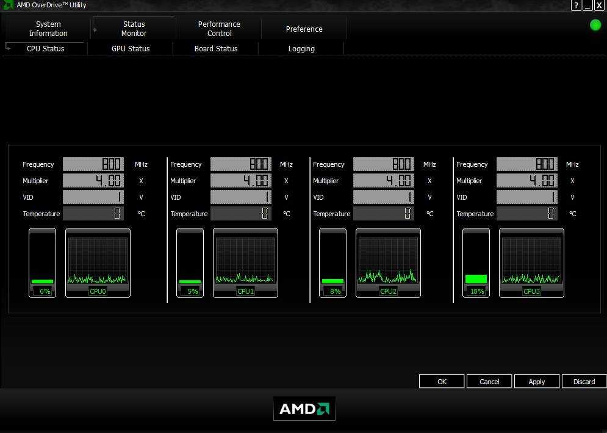Click the CPU3 Multiplier value field

click(x=527, y=181)
